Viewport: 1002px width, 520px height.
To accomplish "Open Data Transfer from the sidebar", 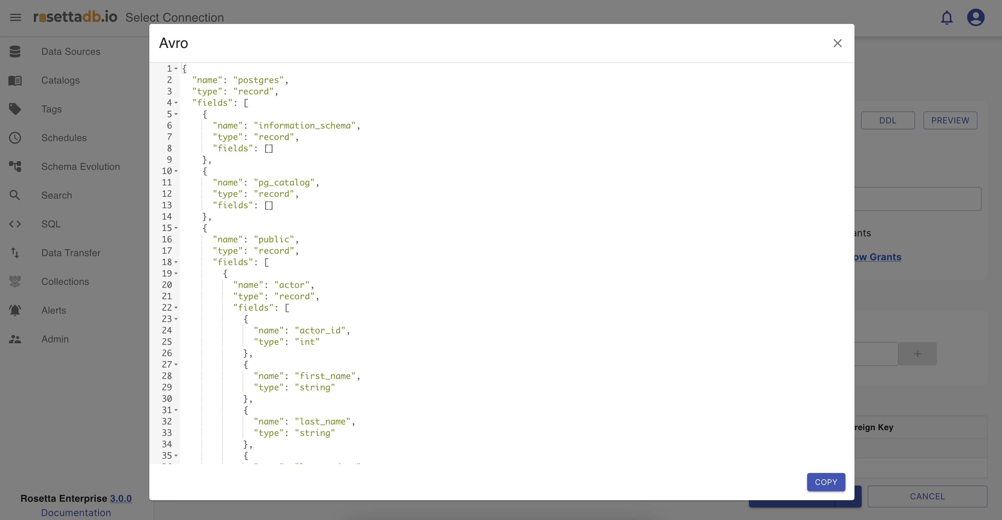I will [71, 253].
